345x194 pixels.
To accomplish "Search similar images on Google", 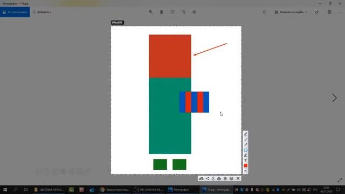I will (213, 178).
